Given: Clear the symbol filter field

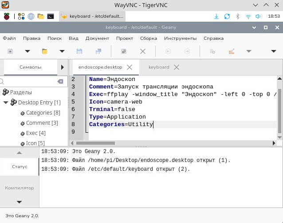Looking at the screenshot, I should [x=60, y=81].
